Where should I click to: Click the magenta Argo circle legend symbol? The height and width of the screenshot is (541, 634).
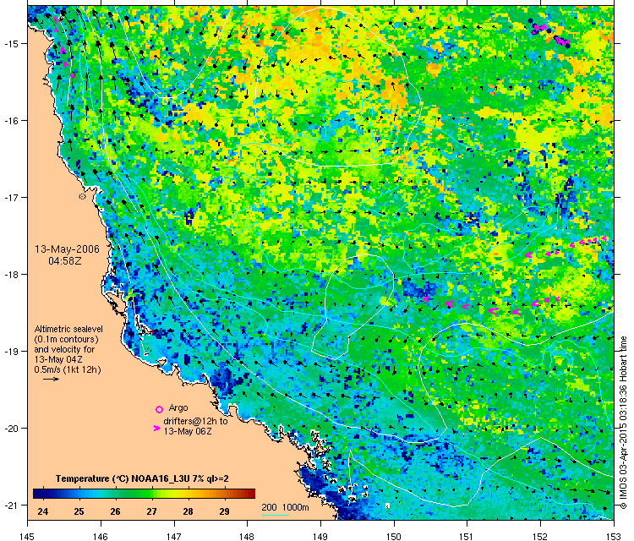(x=159, y=409)
